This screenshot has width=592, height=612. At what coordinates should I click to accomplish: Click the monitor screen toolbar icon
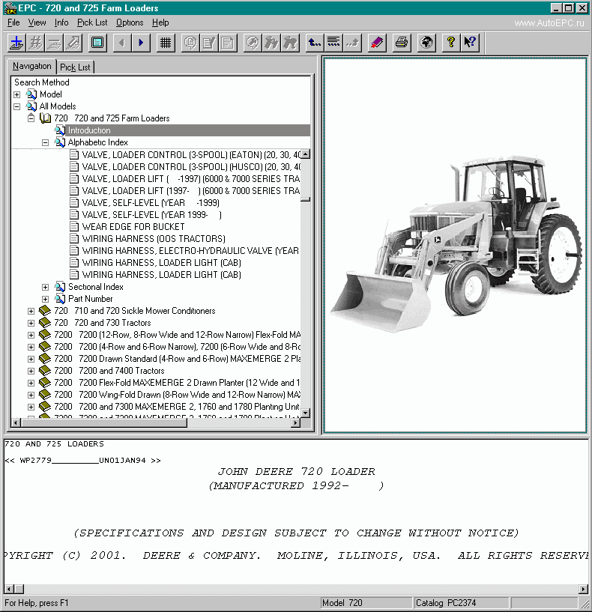[97, 43]
